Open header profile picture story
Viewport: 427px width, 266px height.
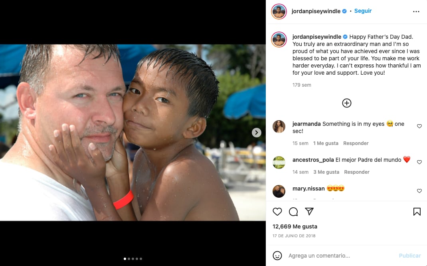point(279,12)
